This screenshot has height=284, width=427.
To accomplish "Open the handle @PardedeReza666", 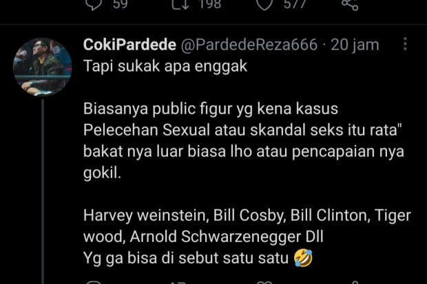I will coord(249,44).
